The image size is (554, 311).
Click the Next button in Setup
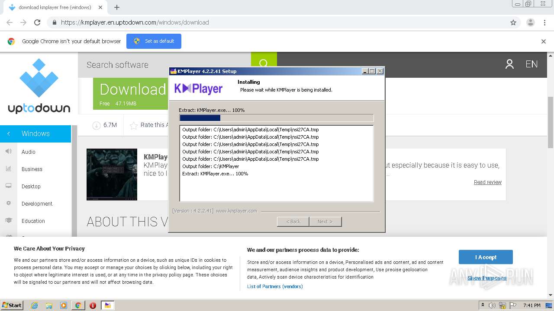[x=325, y=222]
